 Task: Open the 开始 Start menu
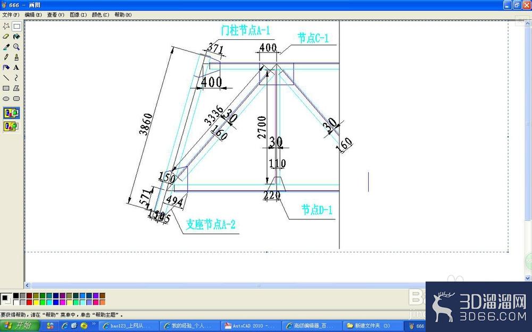click(20, 326)
